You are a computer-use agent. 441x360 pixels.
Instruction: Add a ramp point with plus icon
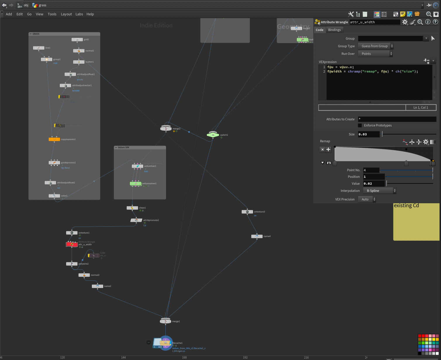(x=328, y=149)
